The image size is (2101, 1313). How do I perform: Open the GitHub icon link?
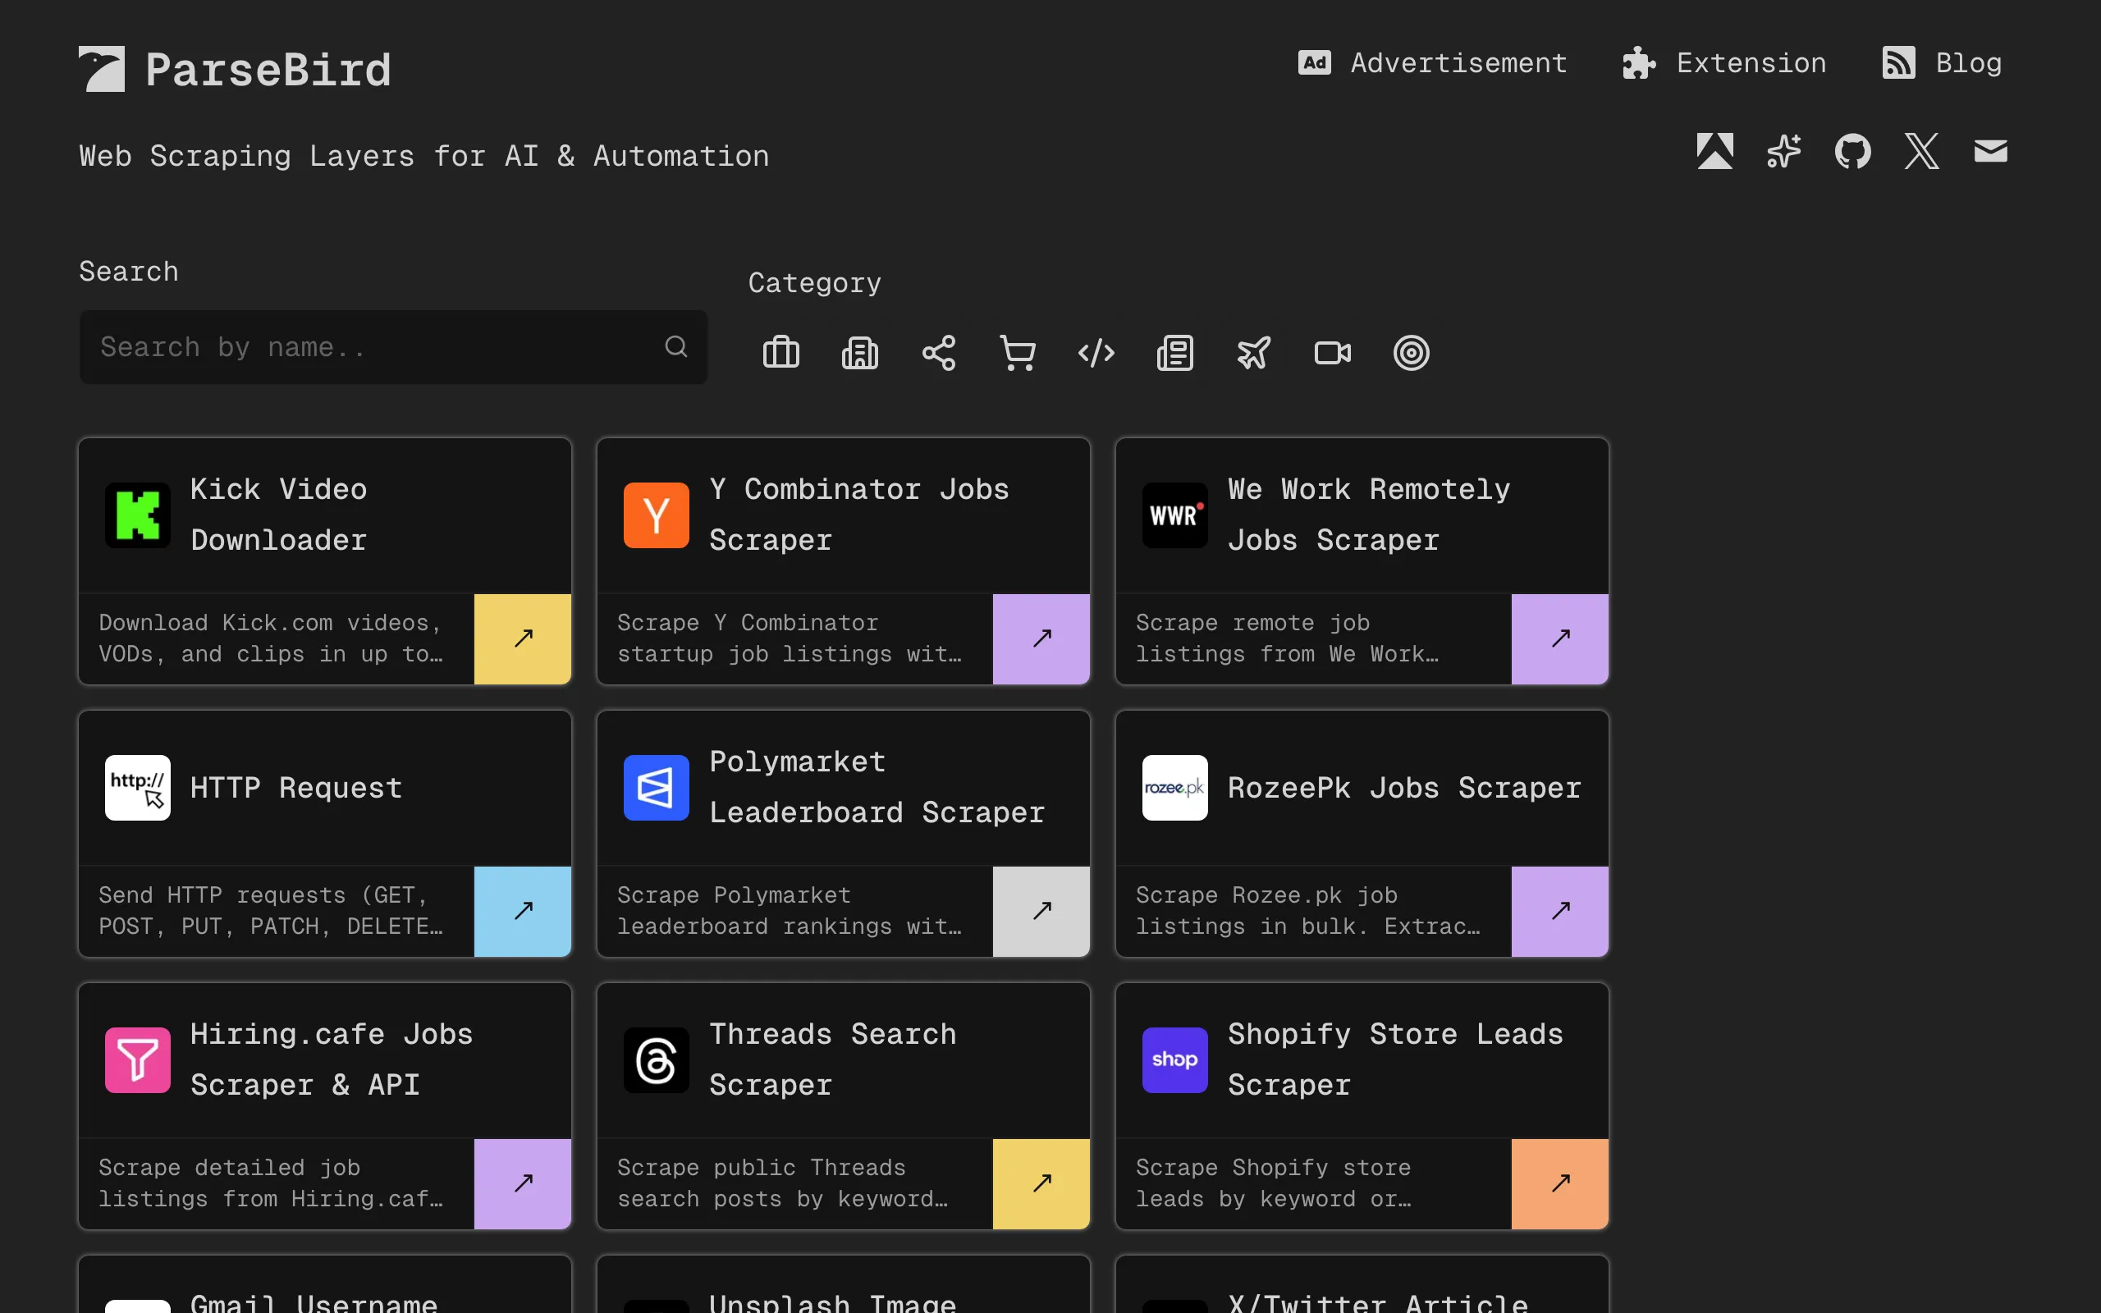(1852, 151)
